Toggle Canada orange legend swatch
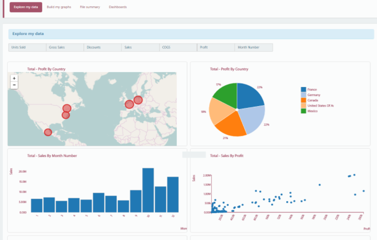The width and height of the screenshot is (377, 240). (x=303, y=100)
